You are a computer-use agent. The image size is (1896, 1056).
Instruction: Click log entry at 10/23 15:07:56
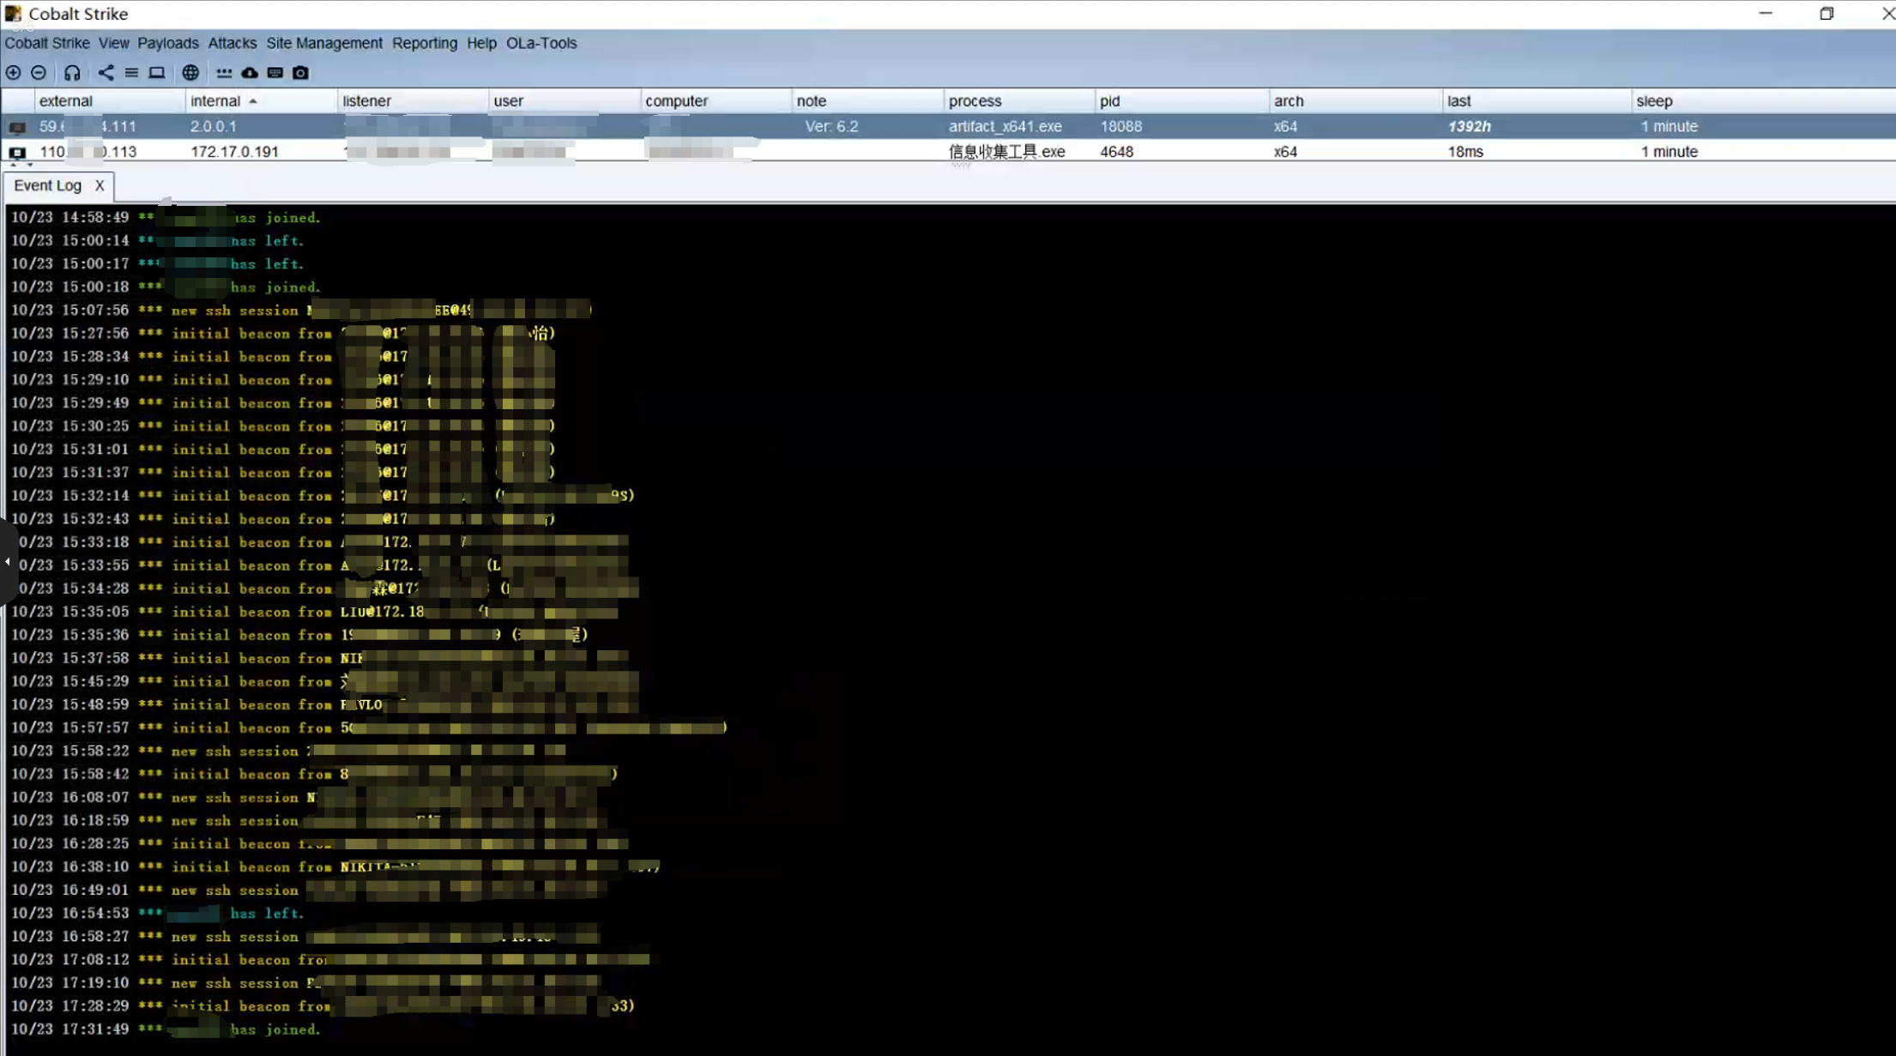pos(301,311)
